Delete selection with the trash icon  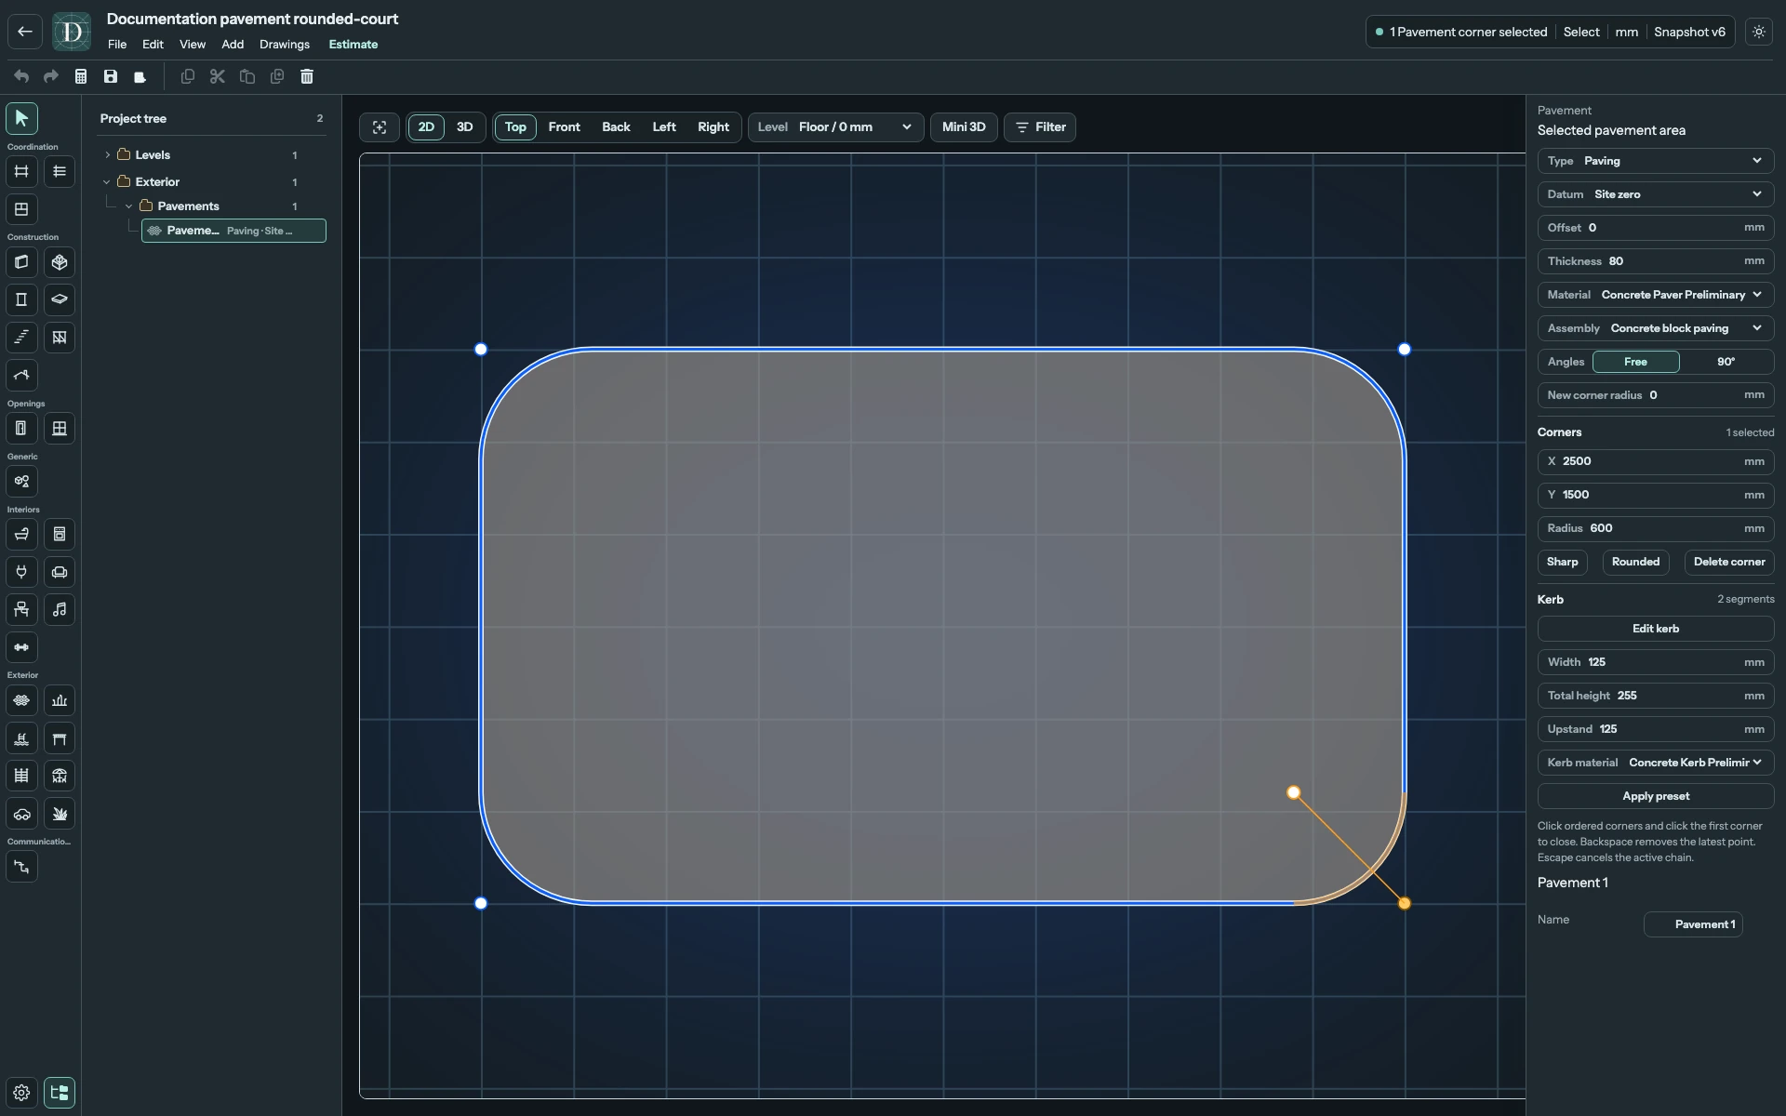[307, 76]
